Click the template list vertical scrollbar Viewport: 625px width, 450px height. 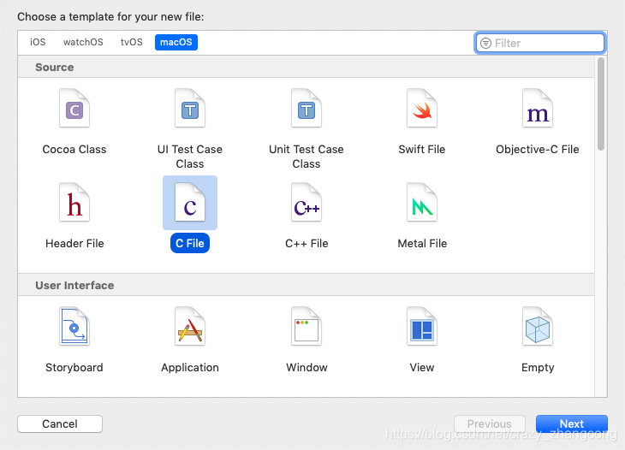(x=601, y=104)
